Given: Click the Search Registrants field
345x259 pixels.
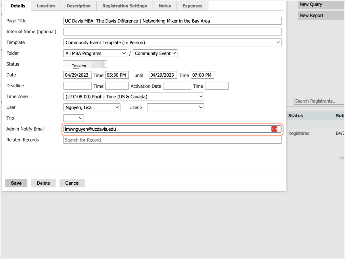Looking at the screenshot, I should [x=319, y=101].
